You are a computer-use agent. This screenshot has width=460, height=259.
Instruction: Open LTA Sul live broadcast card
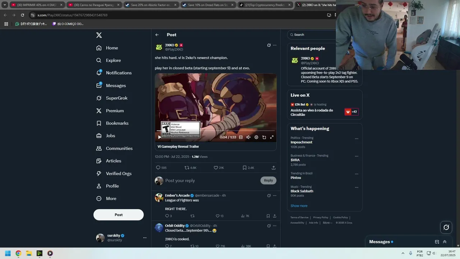point(324,110)
